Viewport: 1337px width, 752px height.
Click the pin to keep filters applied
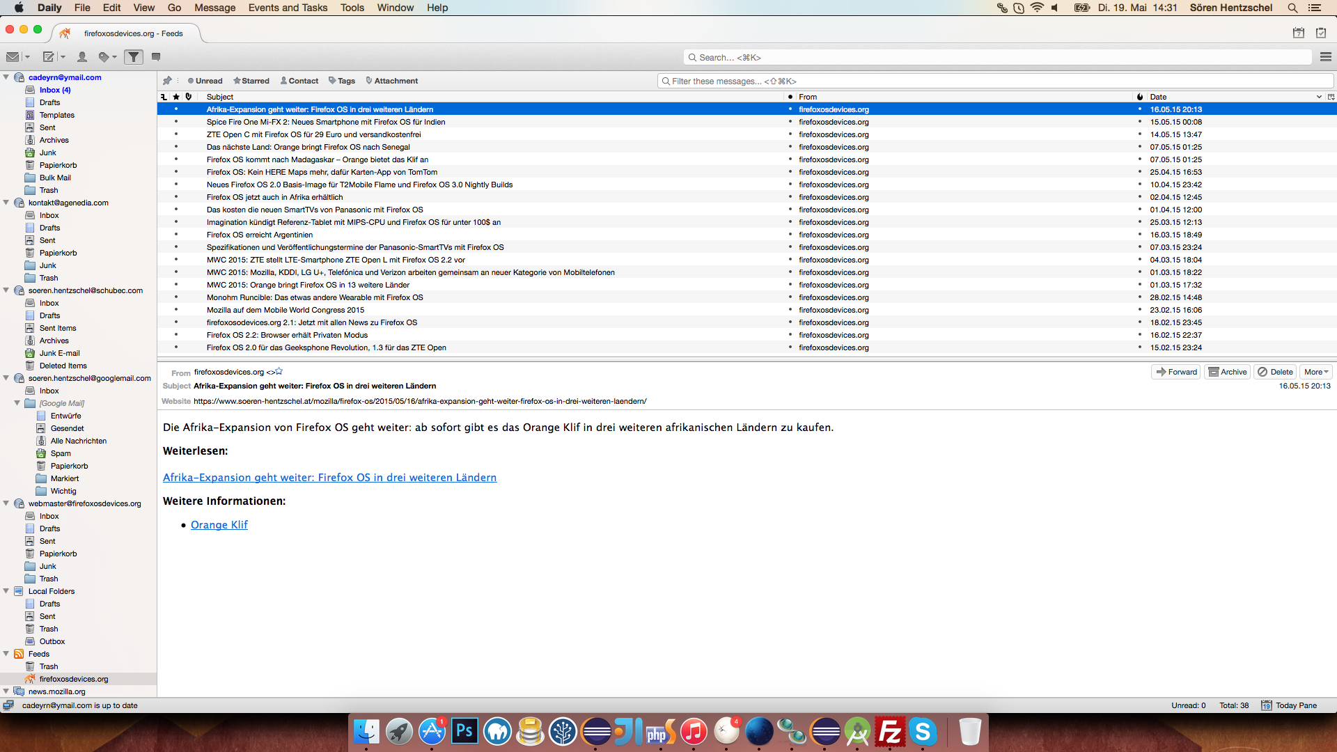pos(167,81)
